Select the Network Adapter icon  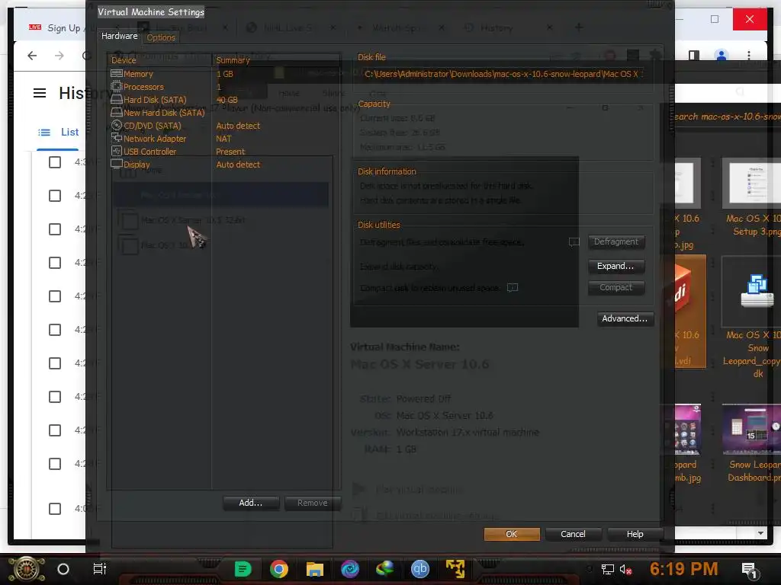click(117, 138)
